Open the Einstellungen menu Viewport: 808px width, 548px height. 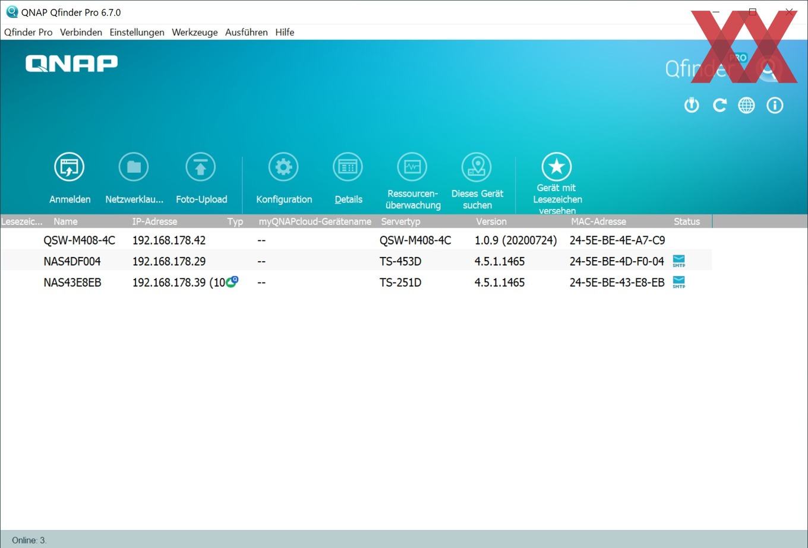coord(137,32)
